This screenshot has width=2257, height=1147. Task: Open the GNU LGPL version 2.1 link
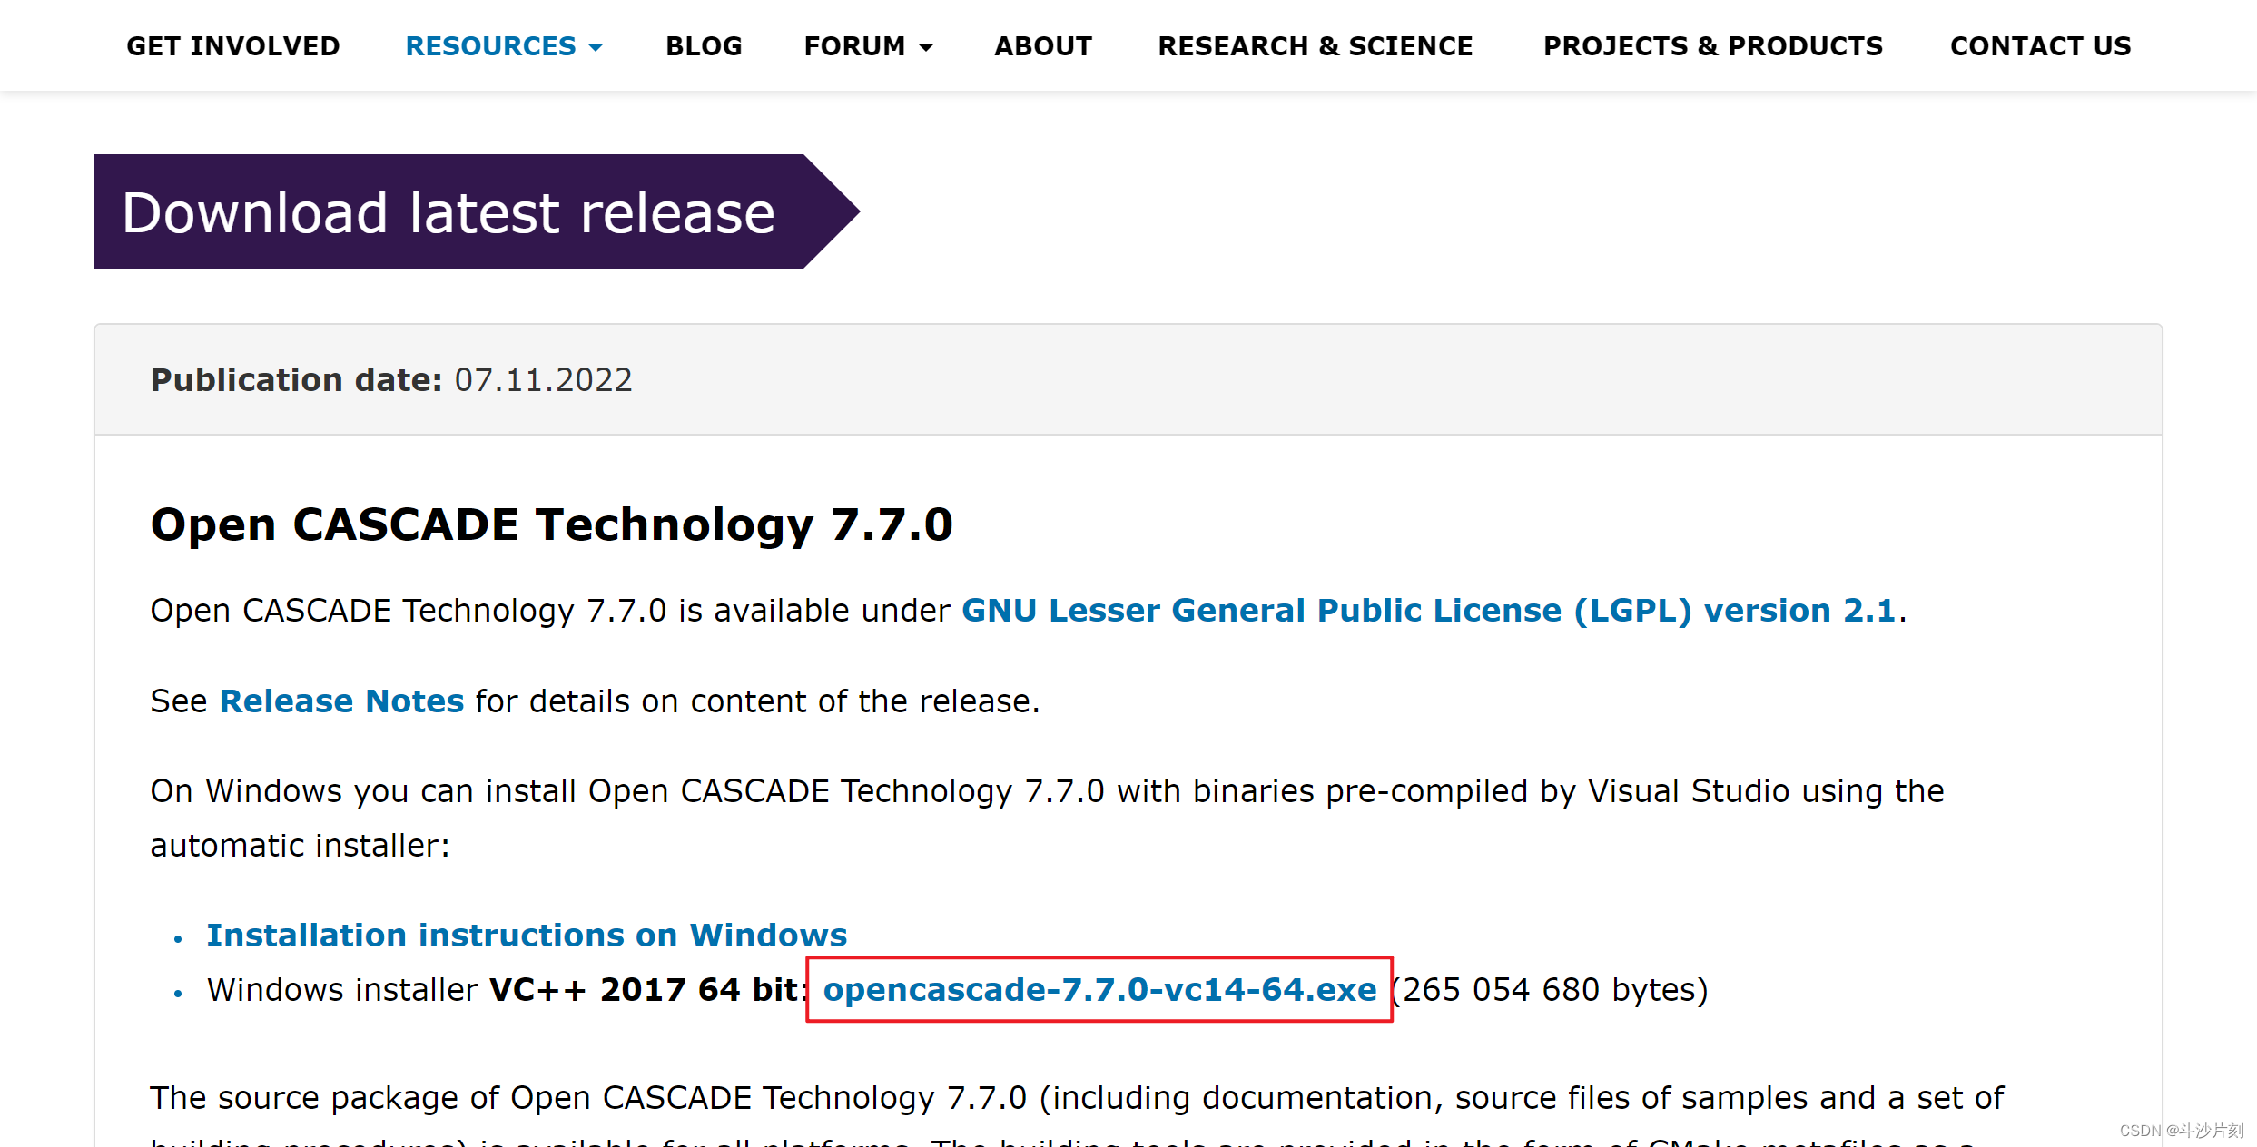(1428, 611)
